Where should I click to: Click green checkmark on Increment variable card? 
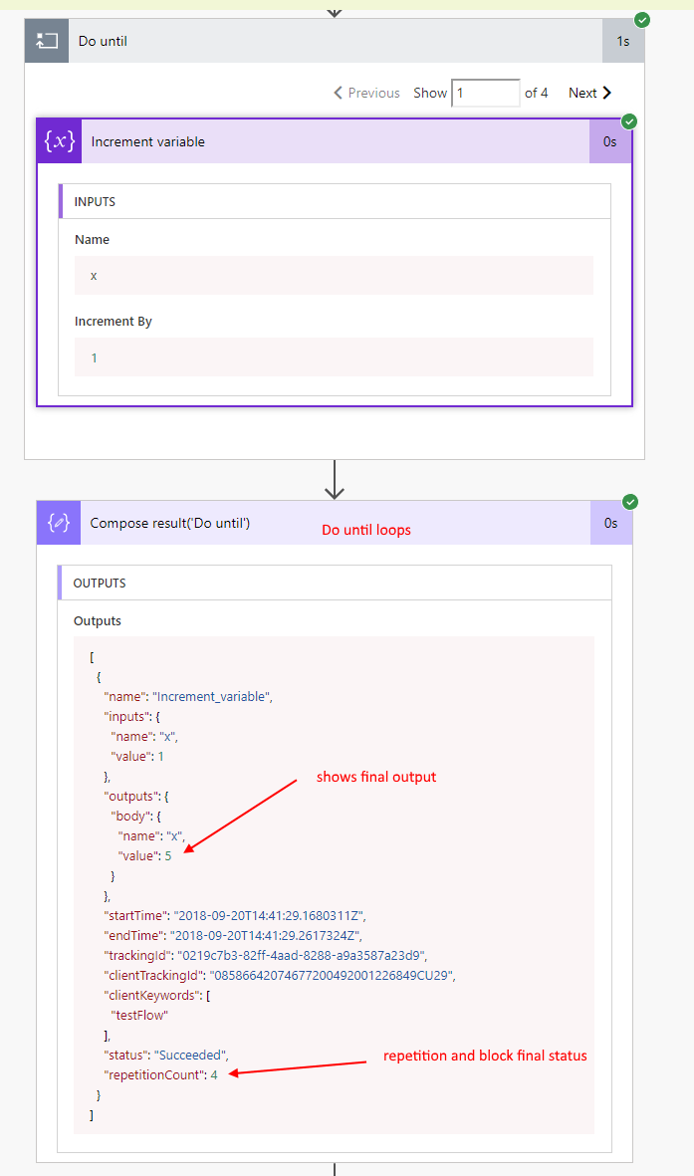629,120
